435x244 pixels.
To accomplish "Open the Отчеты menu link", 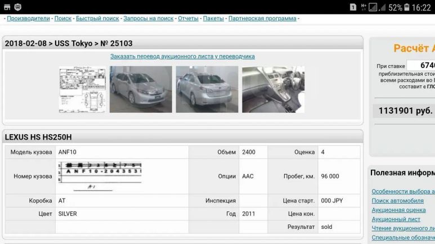I will click(x=188, y=19).
